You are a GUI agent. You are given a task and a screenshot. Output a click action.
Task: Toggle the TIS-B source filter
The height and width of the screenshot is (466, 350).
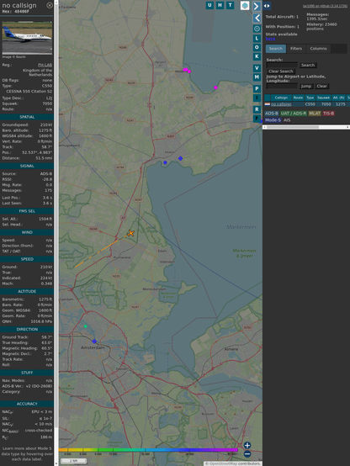pyautogui.click(x=329, y=114)
